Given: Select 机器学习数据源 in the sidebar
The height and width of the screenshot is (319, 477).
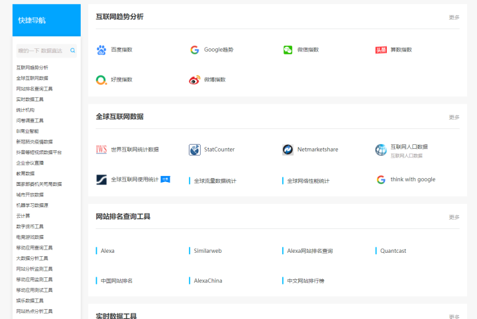Looking at the screenshot, I should [x=32, y=205].
